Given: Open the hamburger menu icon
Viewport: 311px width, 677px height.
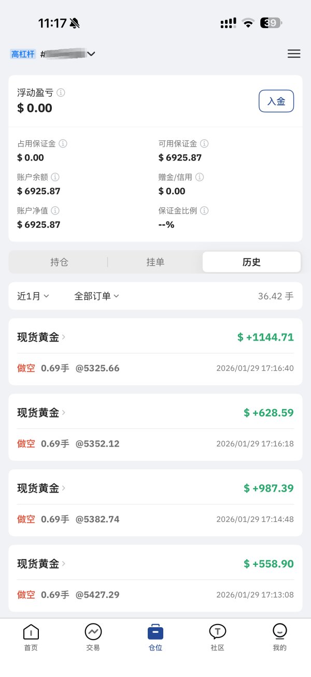Looking at the screenshot, I should [x=294, y=54].
